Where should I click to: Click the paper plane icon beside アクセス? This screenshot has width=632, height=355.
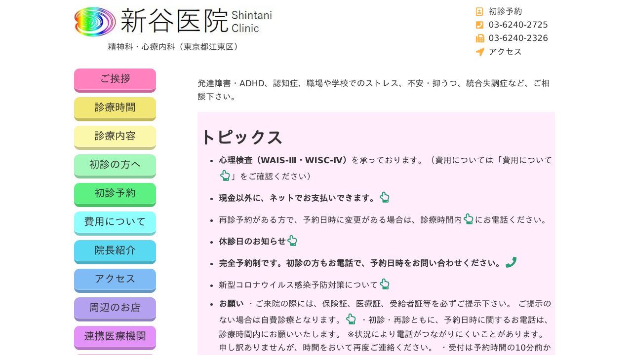click(479, 52)
